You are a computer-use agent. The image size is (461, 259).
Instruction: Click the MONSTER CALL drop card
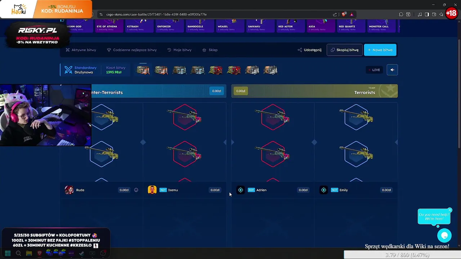point(382,26)
